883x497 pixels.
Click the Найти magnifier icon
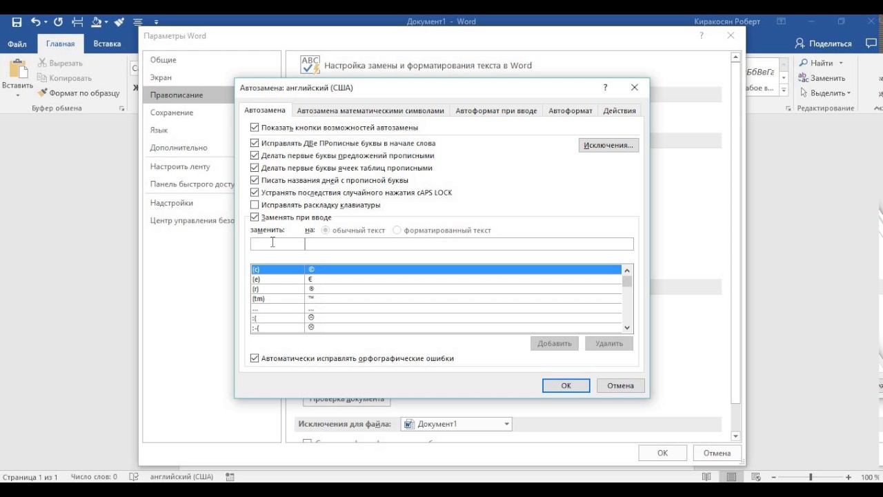(x=804, y=63)
